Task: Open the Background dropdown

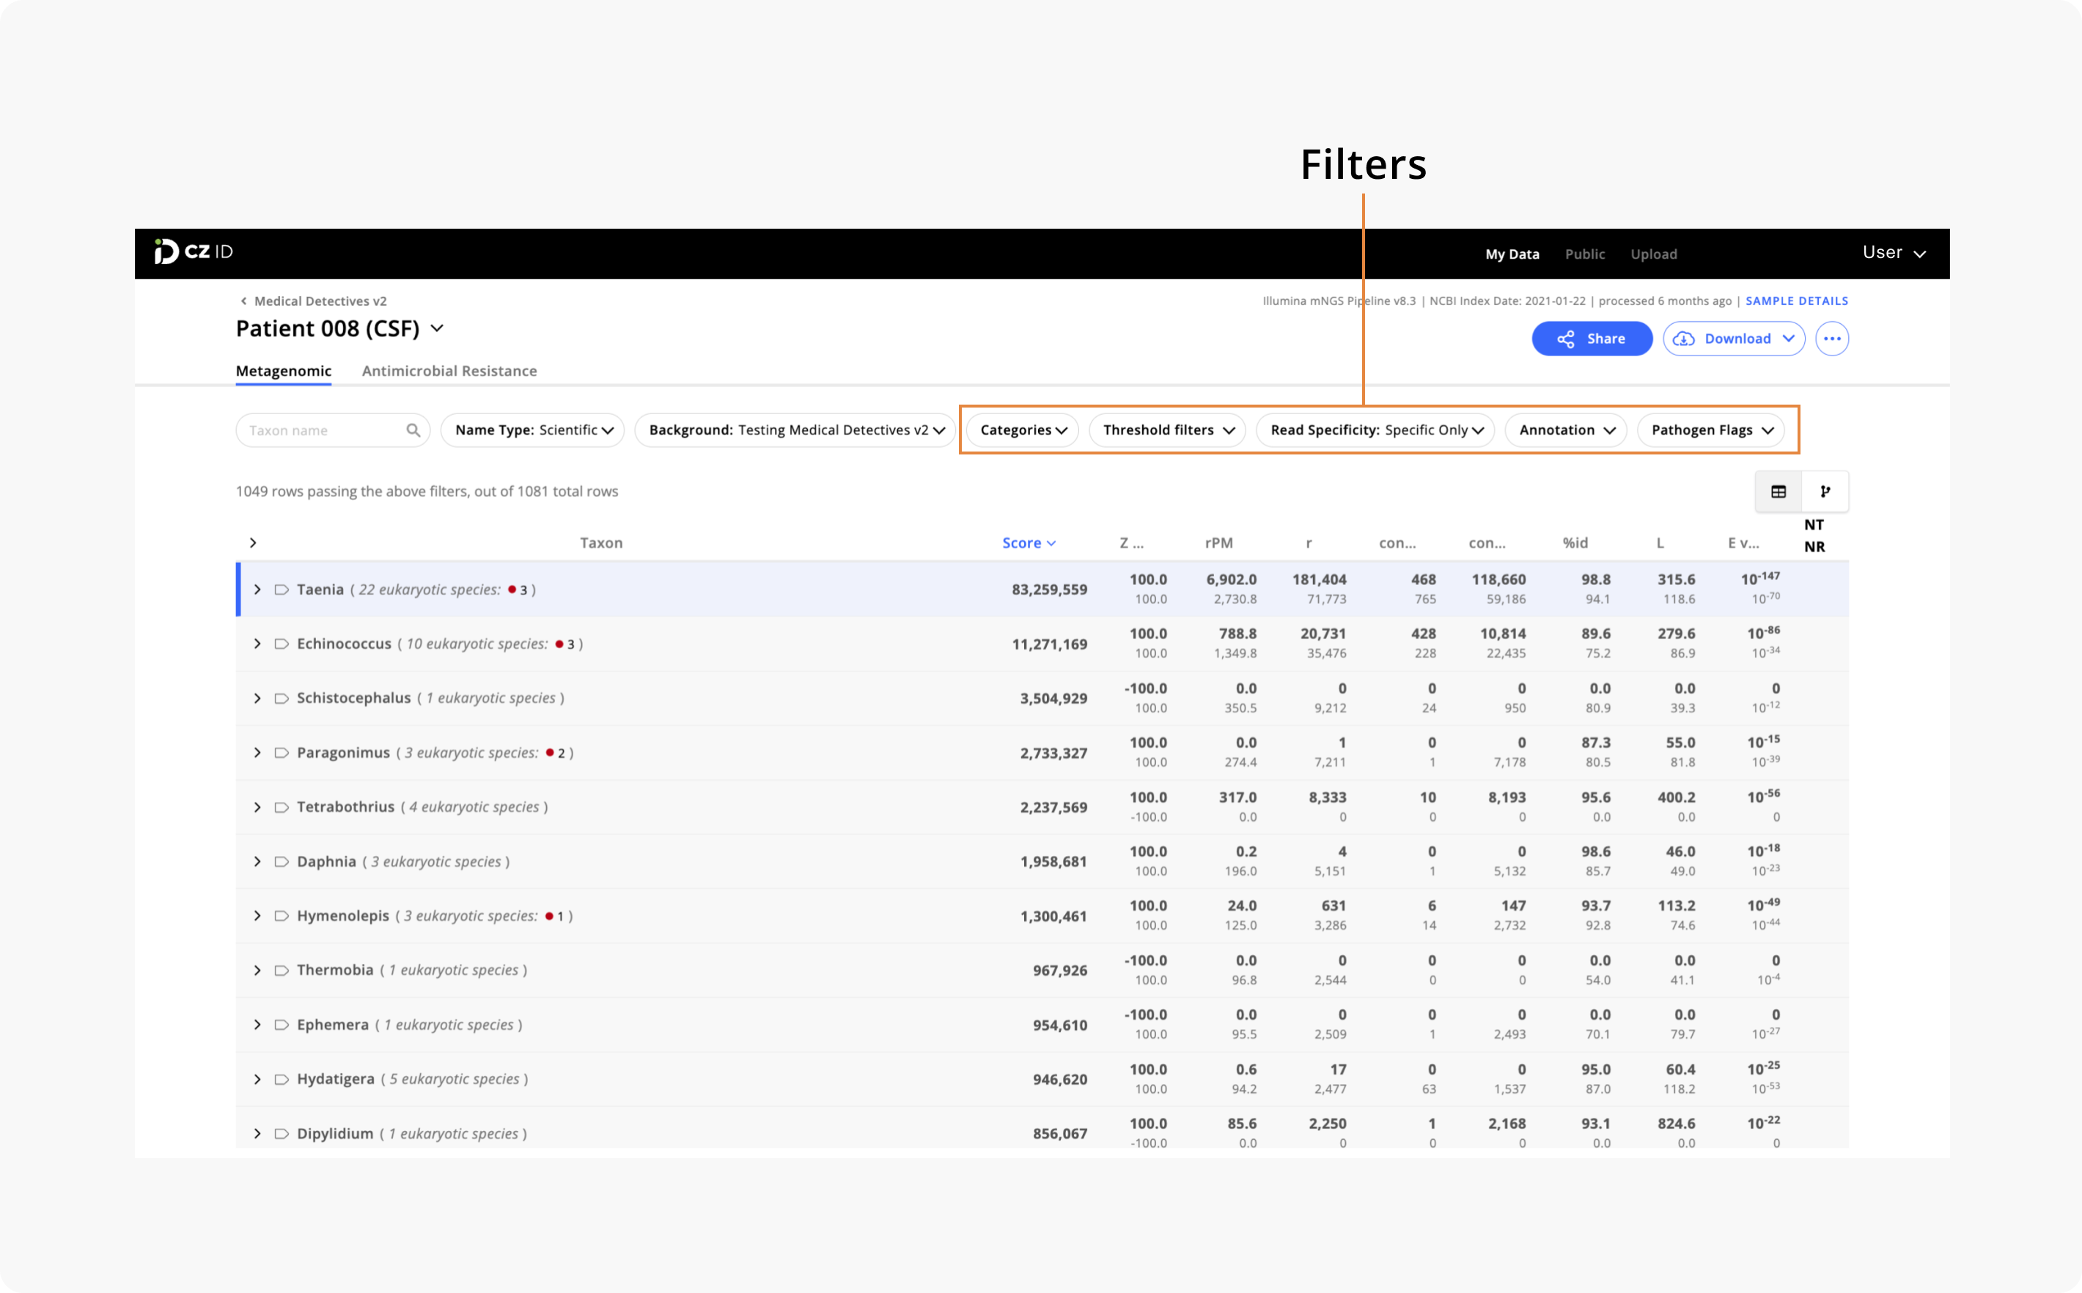Action: point(795,430)
